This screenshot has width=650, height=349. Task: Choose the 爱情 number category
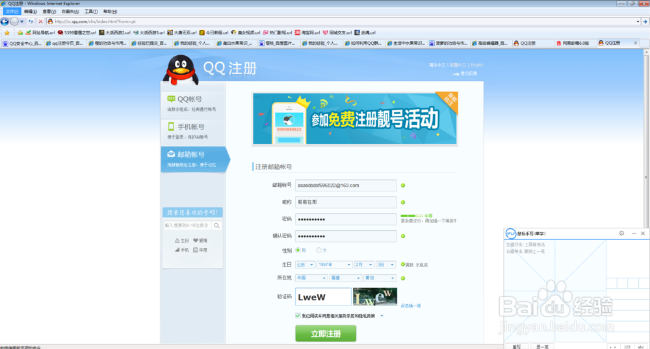pos(200,241)
